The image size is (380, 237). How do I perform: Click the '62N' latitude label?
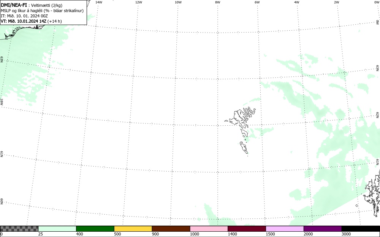378,115
